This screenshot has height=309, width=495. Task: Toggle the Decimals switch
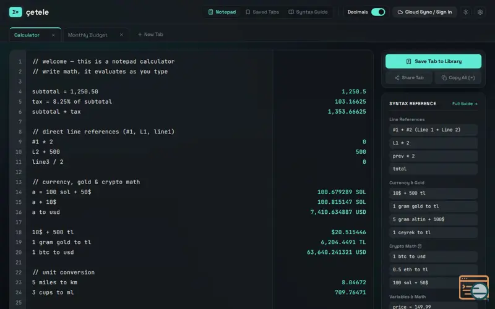tap(378, 12)
